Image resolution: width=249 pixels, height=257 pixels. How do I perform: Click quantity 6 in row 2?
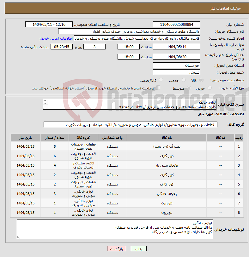[x=55, y=156]
